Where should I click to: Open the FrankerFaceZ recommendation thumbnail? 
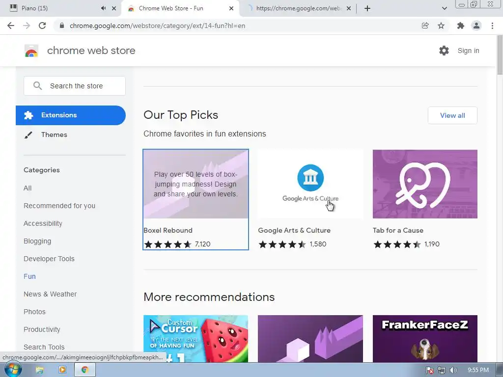pos(425,339)
